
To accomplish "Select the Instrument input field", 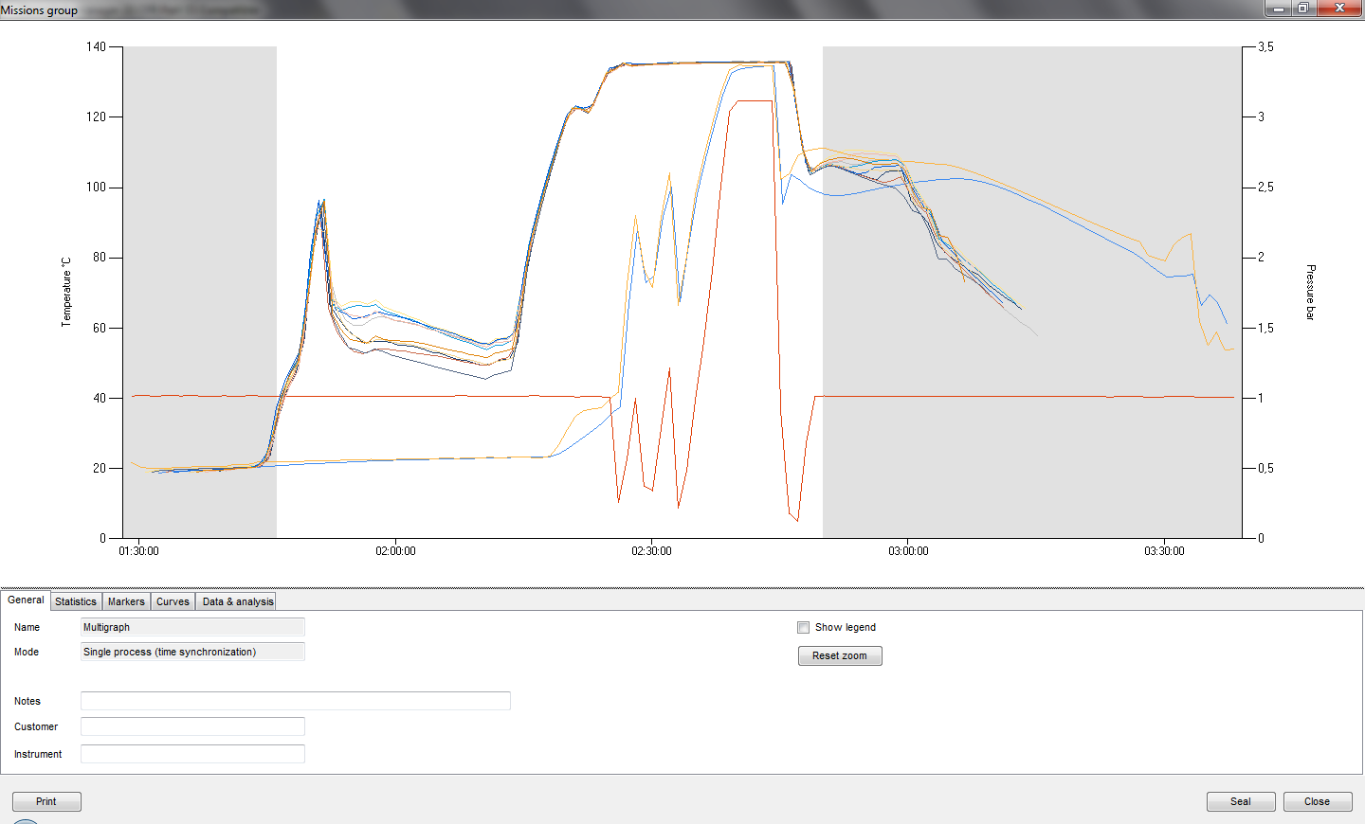I will (x=192, y=754).
